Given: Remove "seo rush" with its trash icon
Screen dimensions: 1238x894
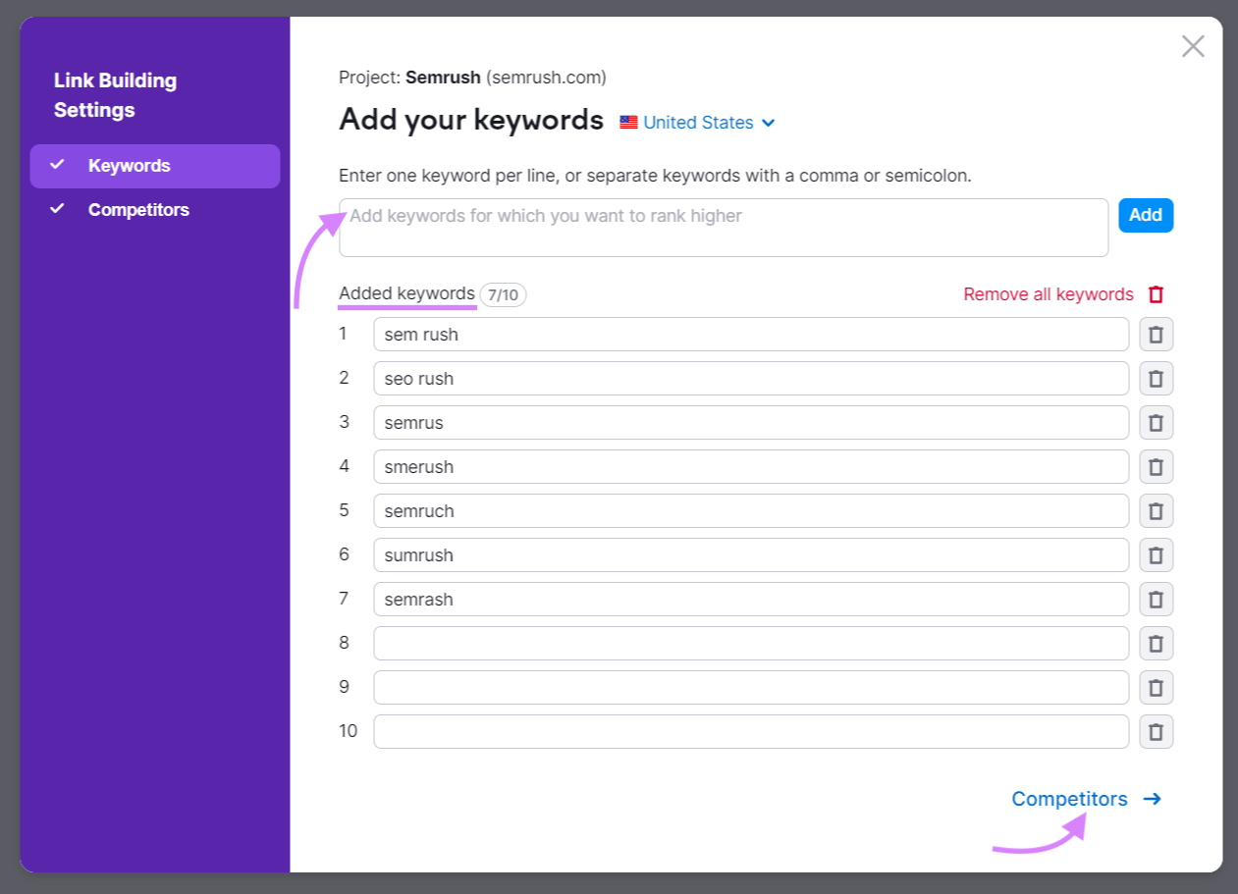Looking at the screenshot, I should (x=1156, y=378).
